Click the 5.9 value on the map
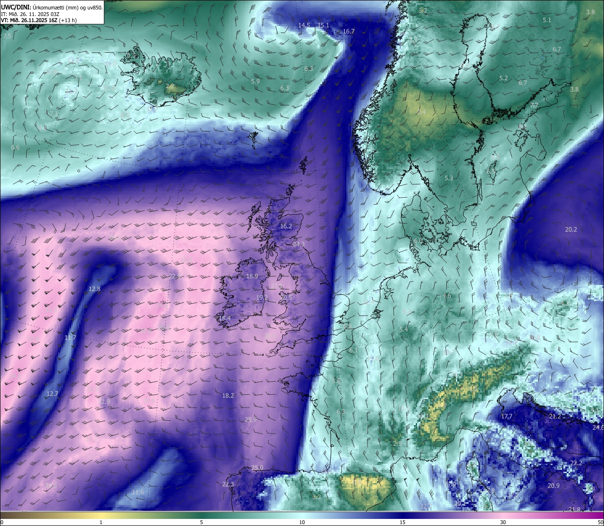Image resolution: width=604 pixels, height=526 pixels. click(255, 81)
